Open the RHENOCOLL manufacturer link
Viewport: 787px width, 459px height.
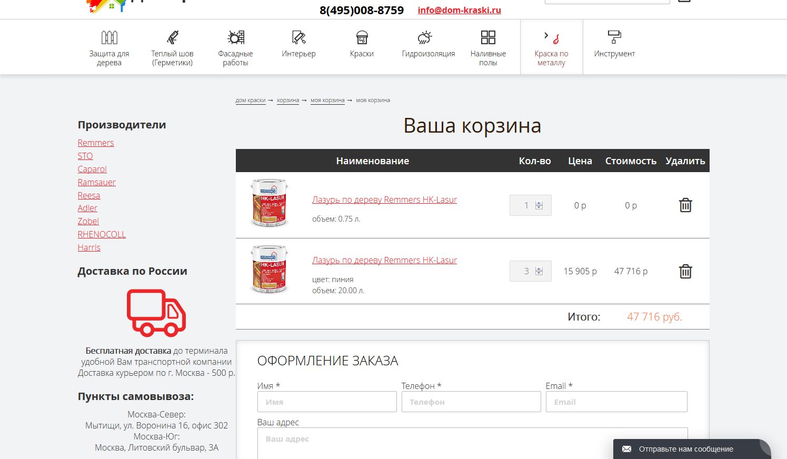[x=102, y=234]
